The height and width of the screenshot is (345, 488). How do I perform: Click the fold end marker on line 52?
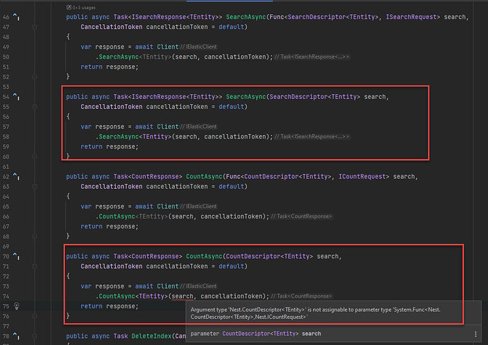point(35,76)
